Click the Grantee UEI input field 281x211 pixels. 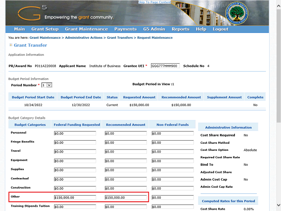pos(165,66)
